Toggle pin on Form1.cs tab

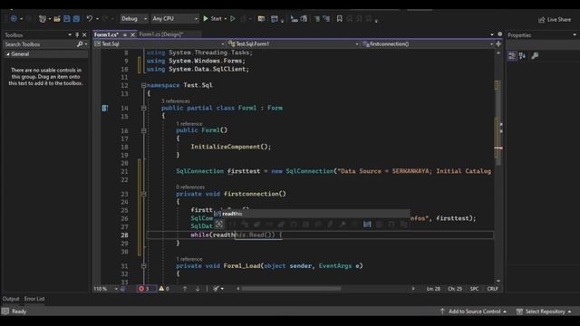[125, 34]
